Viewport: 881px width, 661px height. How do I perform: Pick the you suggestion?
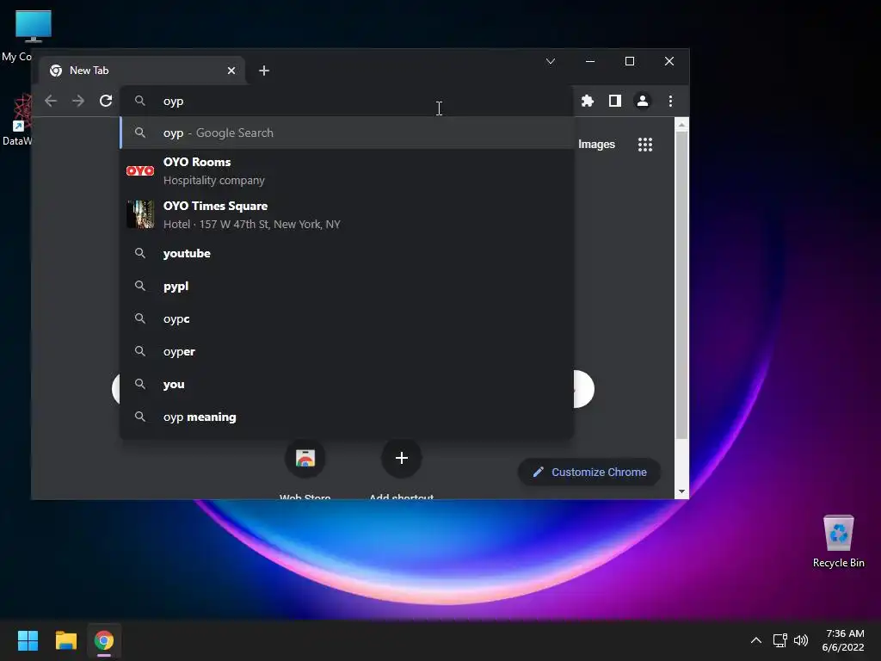[x=346, y=385]
